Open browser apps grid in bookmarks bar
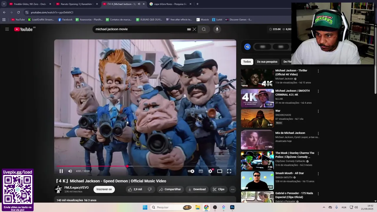377x212 pixels. pos(4,20)
